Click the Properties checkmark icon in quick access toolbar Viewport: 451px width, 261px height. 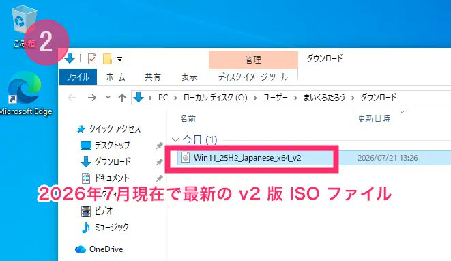pos(92,59)
